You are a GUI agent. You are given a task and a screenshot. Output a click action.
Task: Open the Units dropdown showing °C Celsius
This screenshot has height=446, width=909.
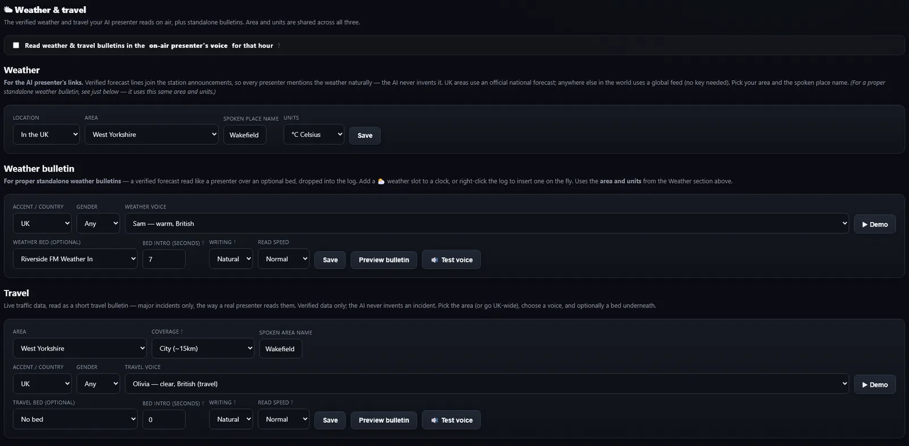tap(314, 135)
